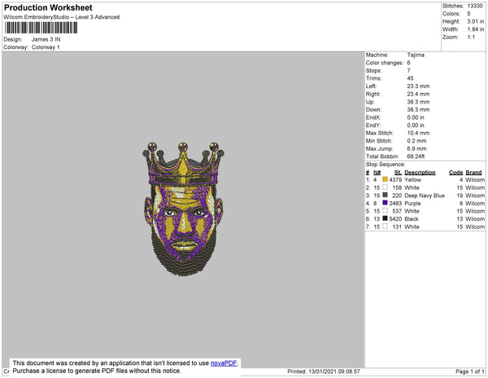
Task: Click the Description column header
Action: click(x=420, y=173)
